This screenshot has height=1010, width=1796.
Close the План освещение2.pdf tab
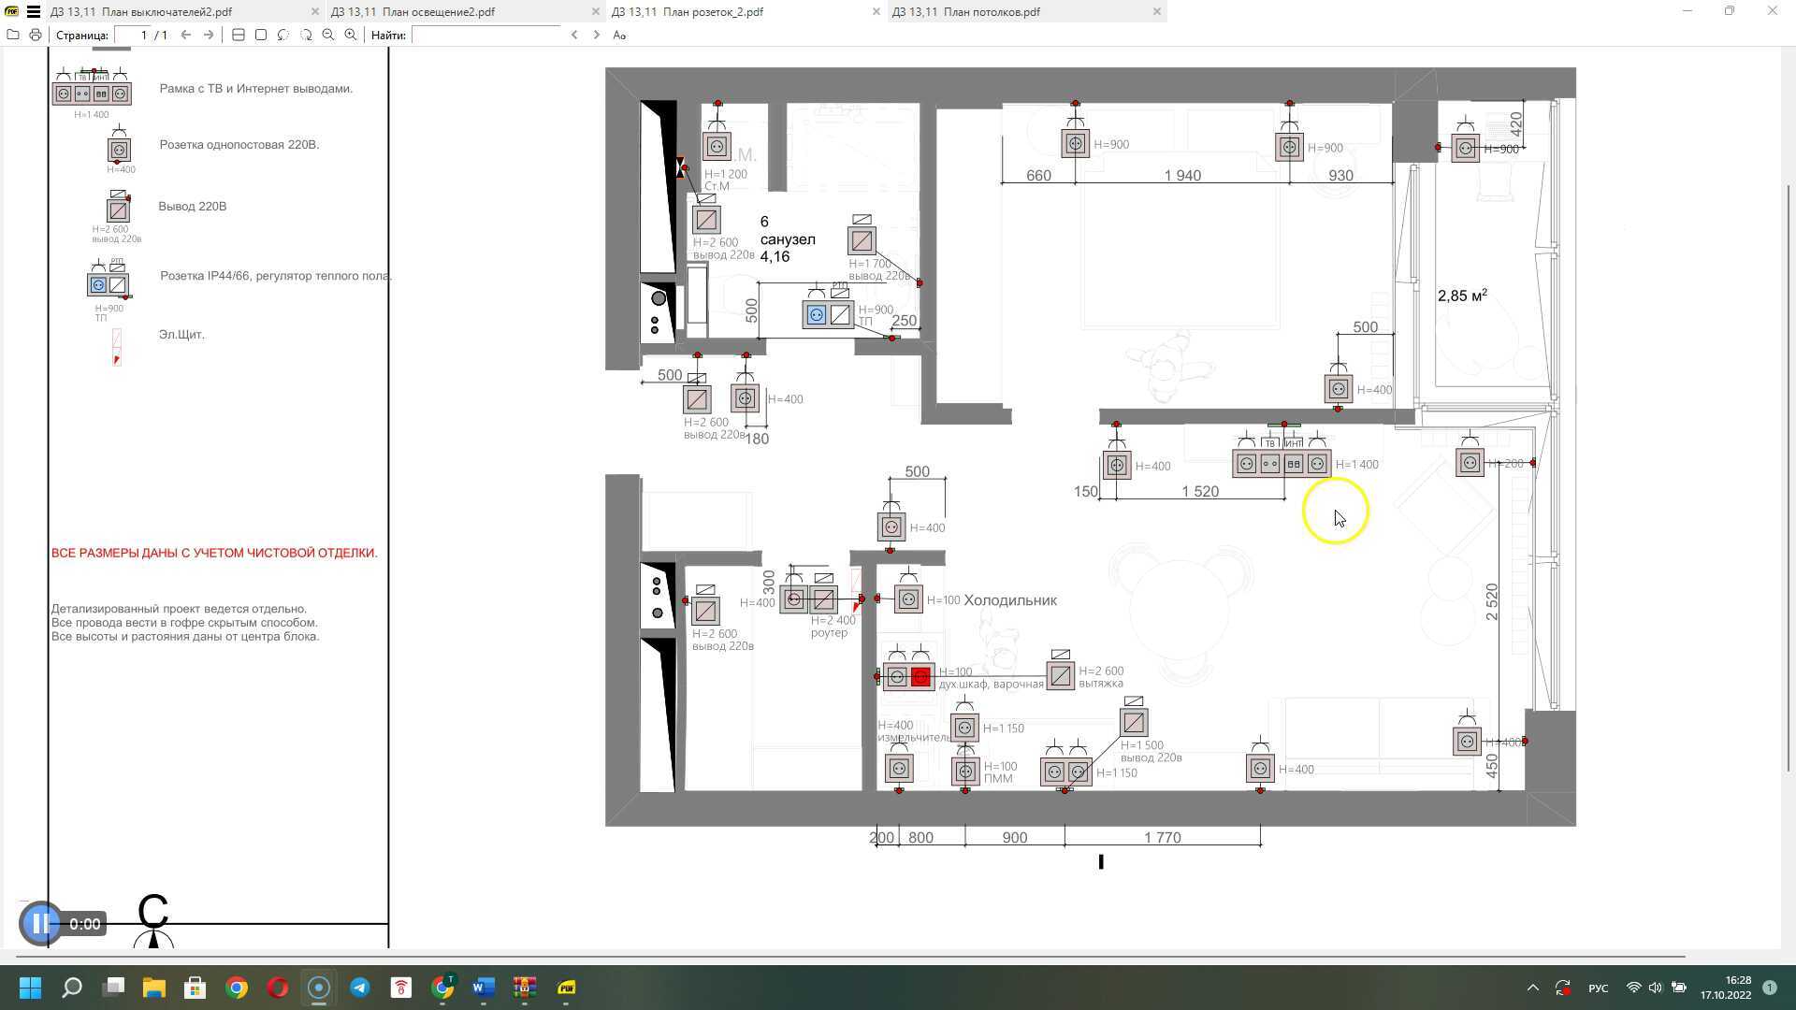pyautogui.click(x=596, y=12)
